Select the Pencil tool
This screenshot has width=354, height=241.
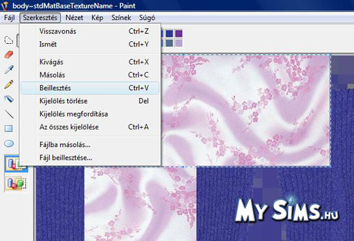pyautogui.click(x=9, y=84)
